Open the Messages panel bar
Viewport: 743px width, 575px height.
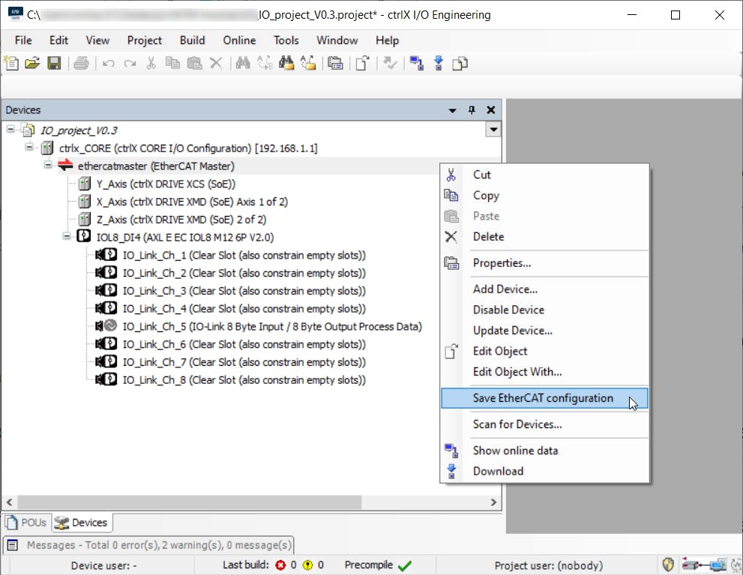148,545
